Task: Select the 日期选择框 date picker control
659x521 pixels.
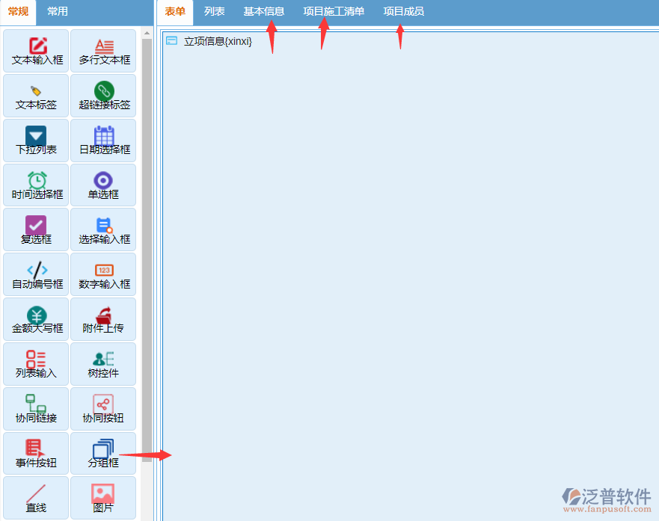Action: click(x=103, y=141)
